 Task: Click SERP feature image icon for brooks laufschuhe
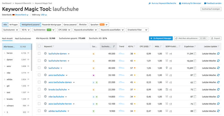167,89
